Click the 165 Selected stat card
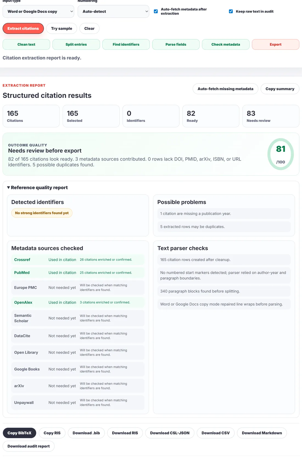This screenshot has height=458, width=302. click(x=91, y=116)
